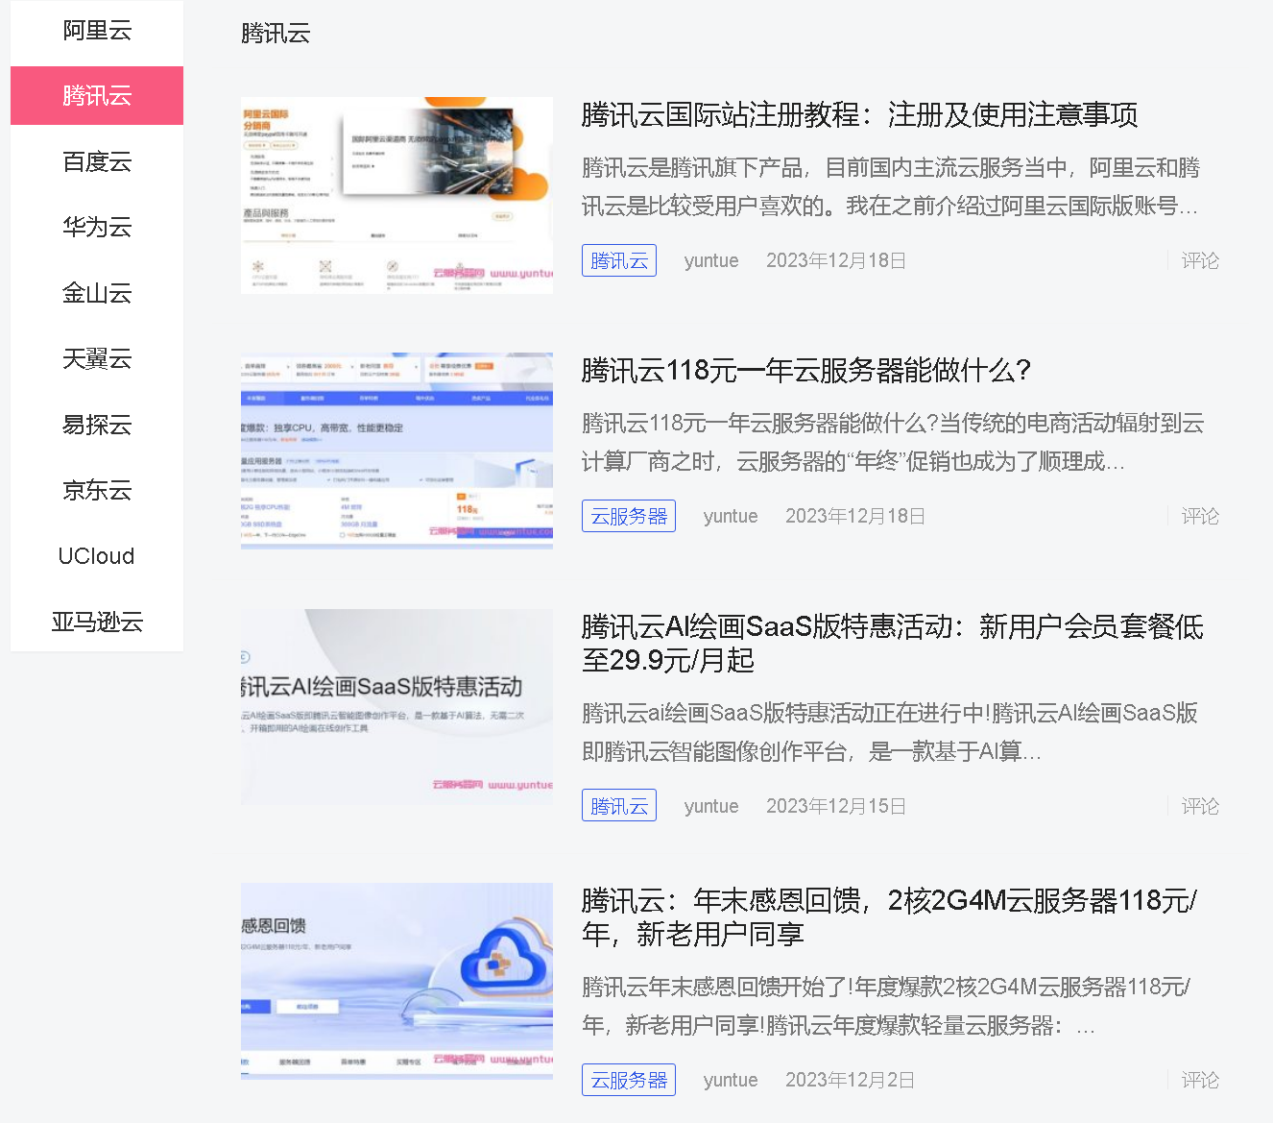Image resolution: width=1273 pixels, height=1123 pixels.
Task: Click excerpt starting 腾讯云ai绘画SaaS版特惠活动正在进行中
Action: point(890,732)
